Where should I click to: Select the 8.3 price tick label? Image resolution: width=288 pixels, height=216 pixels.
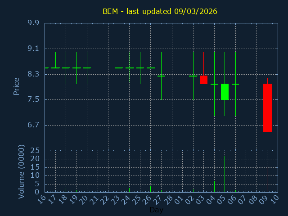pos(33,74)
